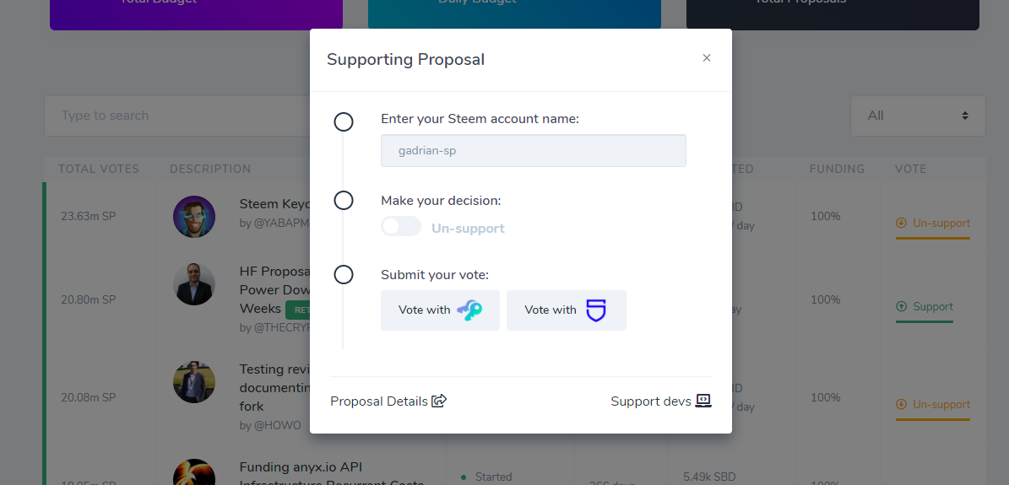Image resolution: width=1009 pixels, height=485 pixels.
Task: Select the HOWO proposal avatar
Action: (193, 382)
